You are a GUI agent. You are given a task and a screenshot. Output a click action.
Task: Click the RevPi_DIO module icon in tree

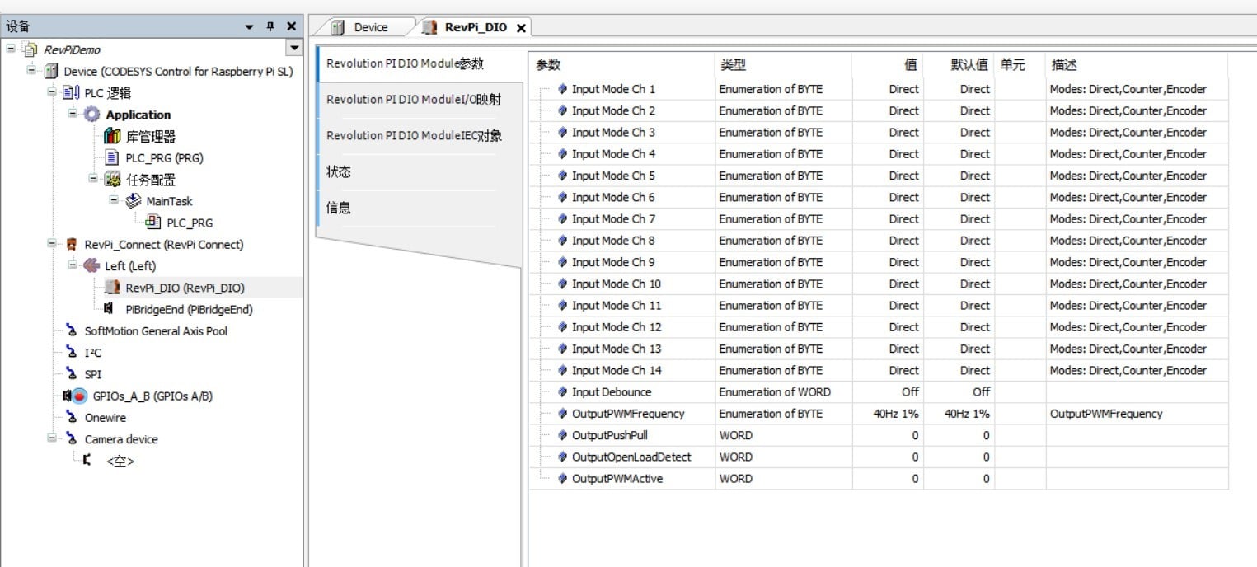point(112,288)
